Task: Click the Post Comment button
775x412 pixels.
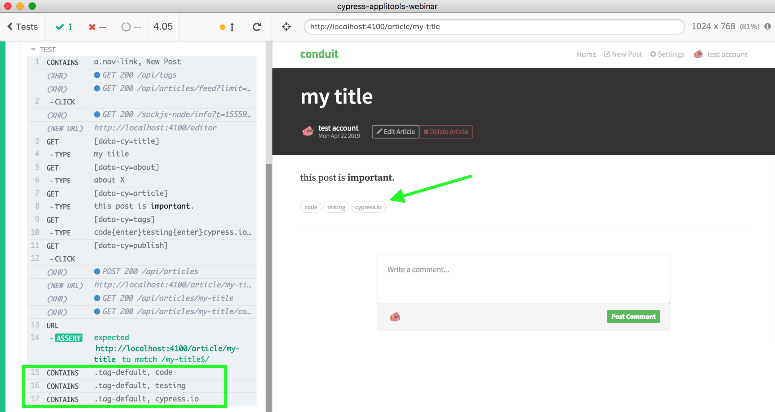Action: point(633,317)
